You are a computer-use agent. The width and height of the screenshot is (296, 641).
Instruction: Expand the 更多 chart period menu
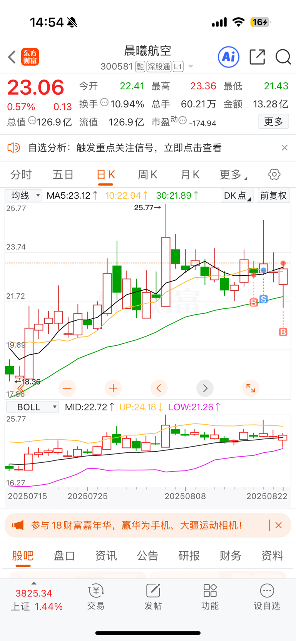tap(233, 174)
